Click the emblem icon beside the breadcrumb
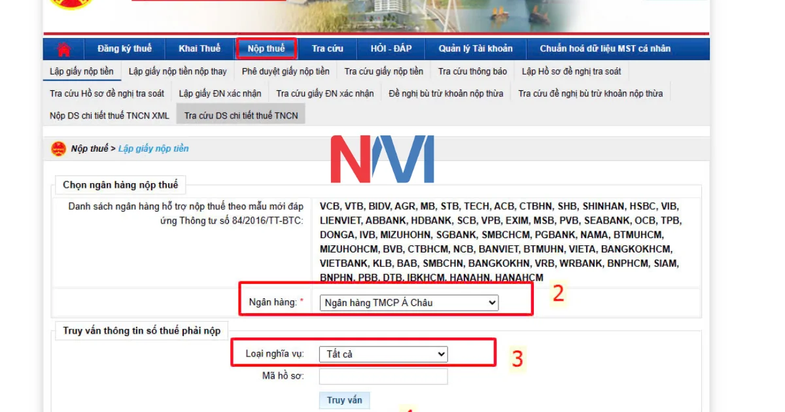This screenshot has height=412, width=785. click(x=59, y=148)
